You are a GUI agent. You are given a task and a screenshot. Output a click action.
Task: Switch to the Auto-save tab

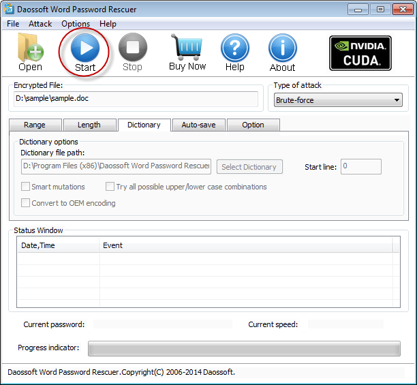[x=199, y=125]
